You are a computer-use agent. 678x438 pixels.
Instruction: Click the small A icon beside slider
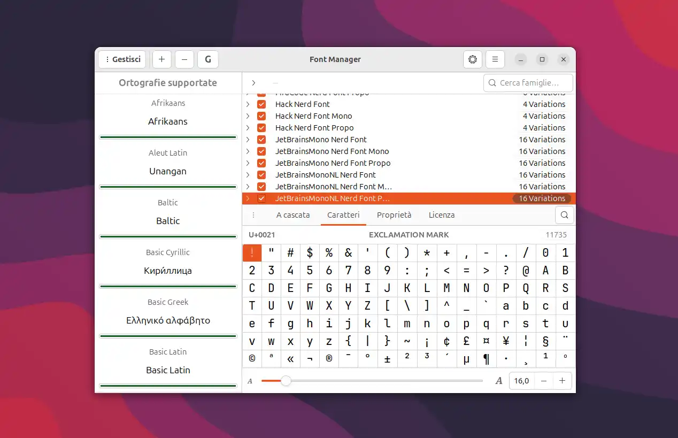(x=250, y=381)
